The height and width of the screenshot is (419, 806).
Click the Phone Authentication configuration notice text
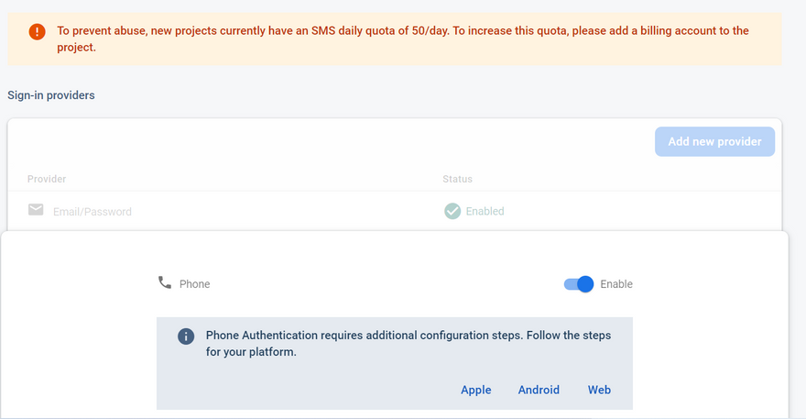point(408,344)
